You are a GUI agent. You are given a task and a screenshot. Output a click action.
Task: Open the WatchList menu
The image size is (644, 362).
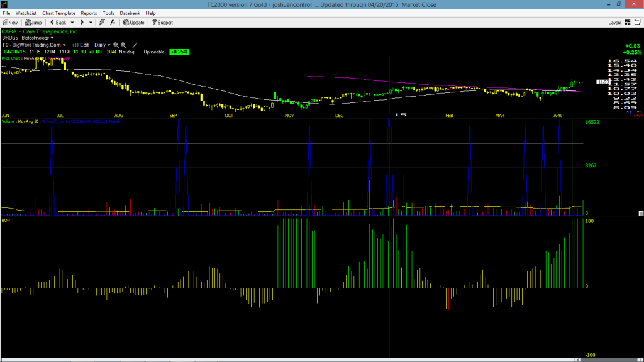26,13
